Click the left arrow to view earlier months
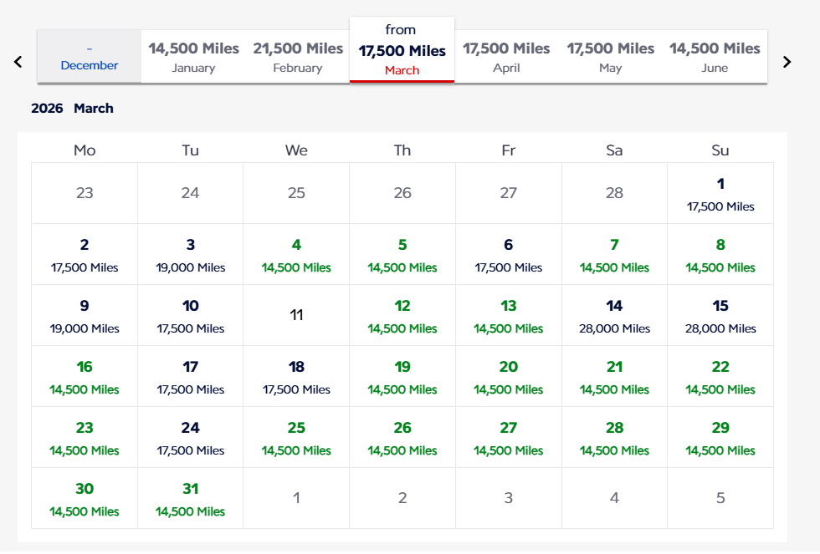The height and width of the screenshot is (554, 820). (x=18, y=61)
